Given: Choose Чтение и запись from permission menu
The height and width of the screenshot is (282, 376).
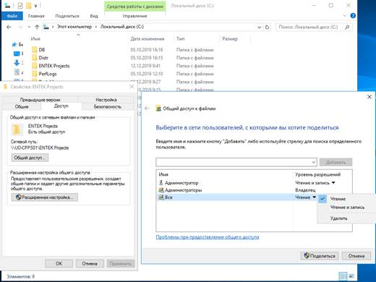Looking at the screenshot, I should pos(347,207).
